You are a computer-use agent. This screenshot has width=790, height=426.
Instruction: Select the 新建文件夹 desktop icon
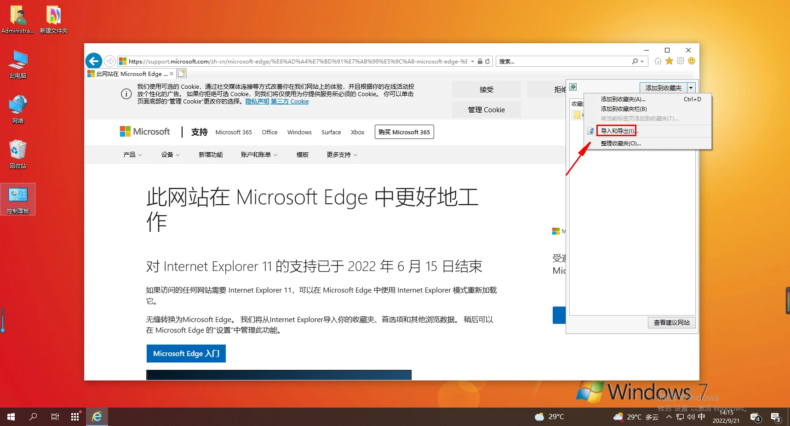[53, 19]
